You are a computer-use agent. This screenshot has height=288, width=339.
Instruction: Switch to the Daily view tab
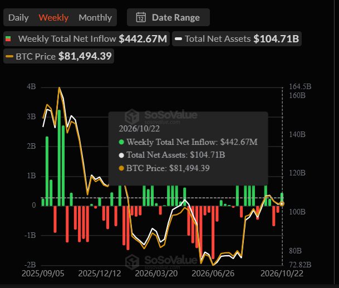coord(18,17)
